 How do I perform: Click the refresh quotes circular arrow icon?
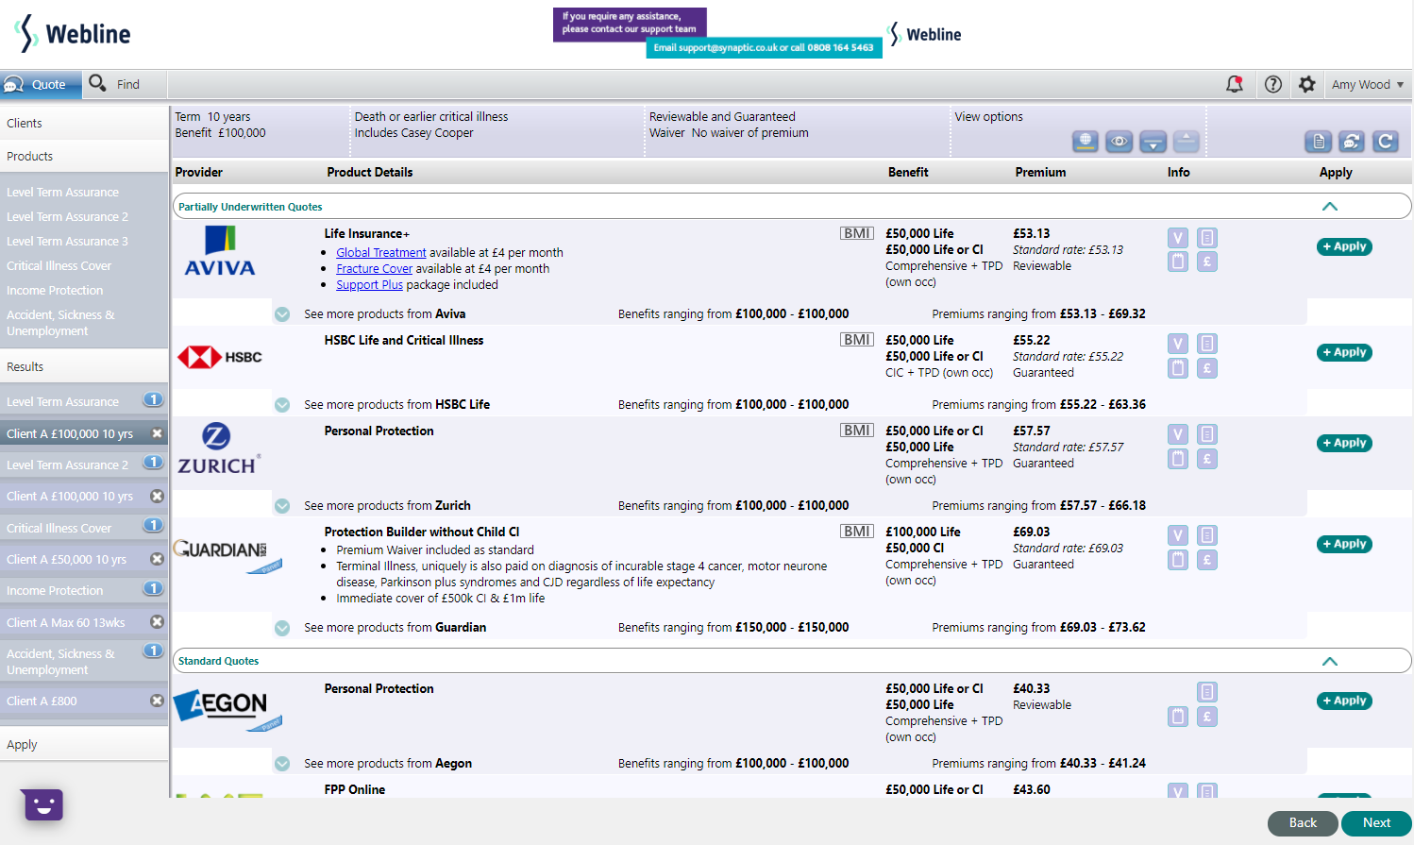coord(1385,142)
